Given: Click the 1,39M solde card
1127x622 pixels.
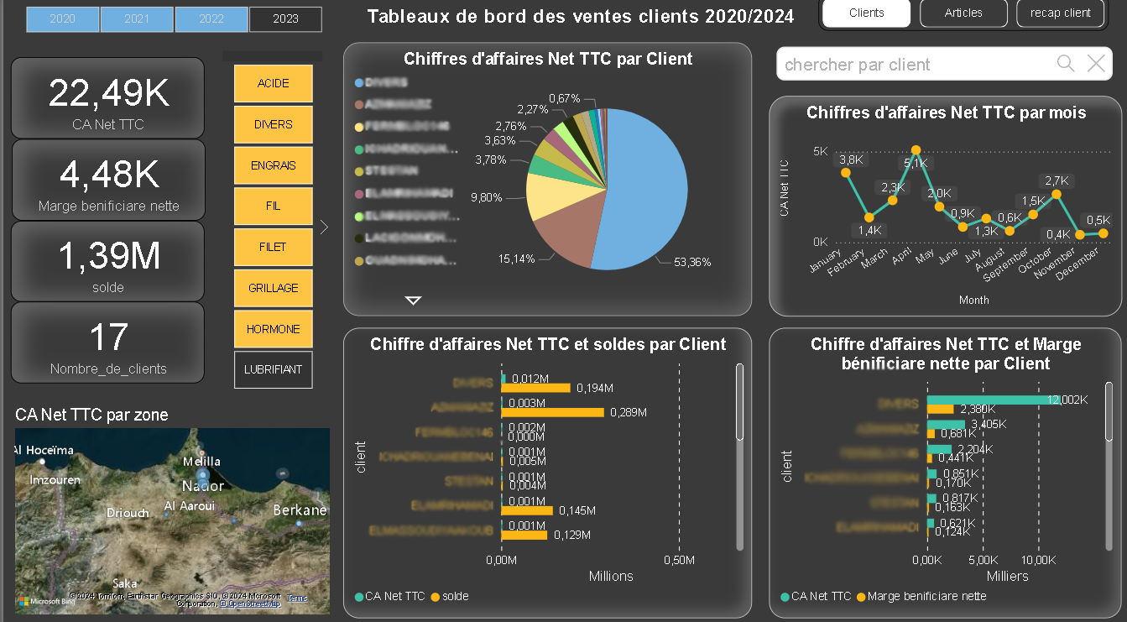Looking at the screenshot, I should [x=107, y=261].
